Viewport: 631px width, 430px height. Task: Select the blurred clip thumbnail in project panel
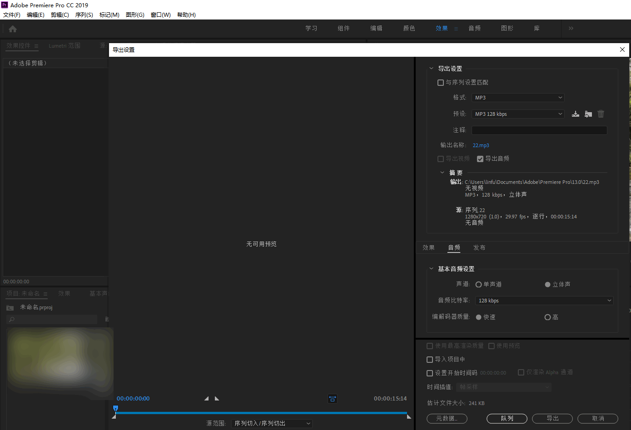[x=60, y=363]
